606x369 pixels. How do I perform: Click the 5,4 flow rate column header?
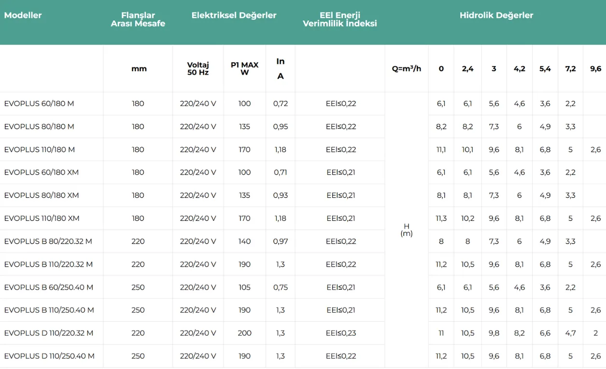(545, 69)
